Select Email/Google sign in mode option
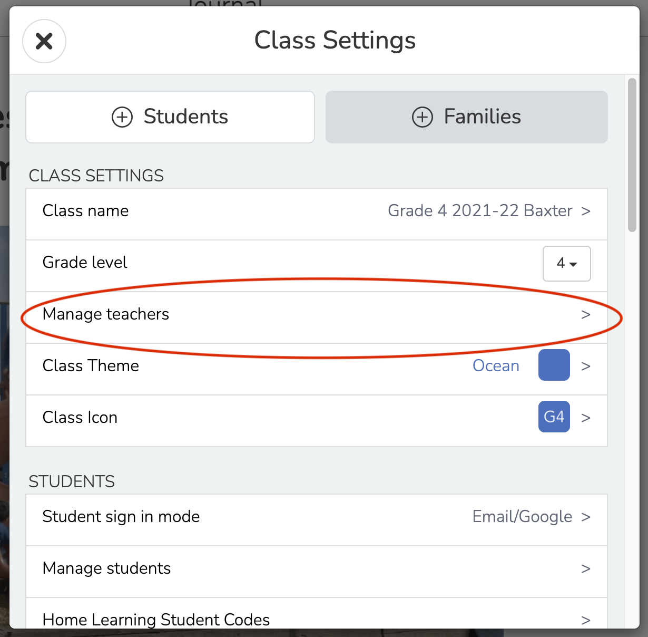The image size is (648, 637). 522,517
